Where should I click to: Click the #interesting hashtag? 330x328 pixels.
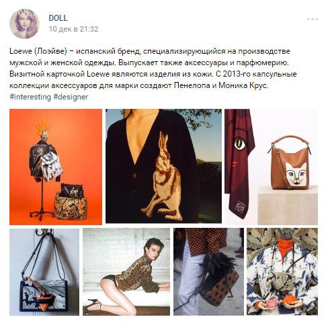pyautogui.click(x=30, y=97)
